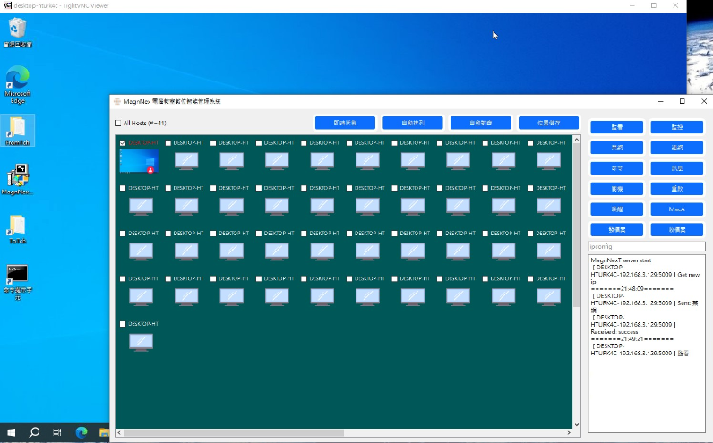Viewport: 713px width, 443px height.
Task: Open the Microsoft Edge desktop icon
Action: [17, 80]
